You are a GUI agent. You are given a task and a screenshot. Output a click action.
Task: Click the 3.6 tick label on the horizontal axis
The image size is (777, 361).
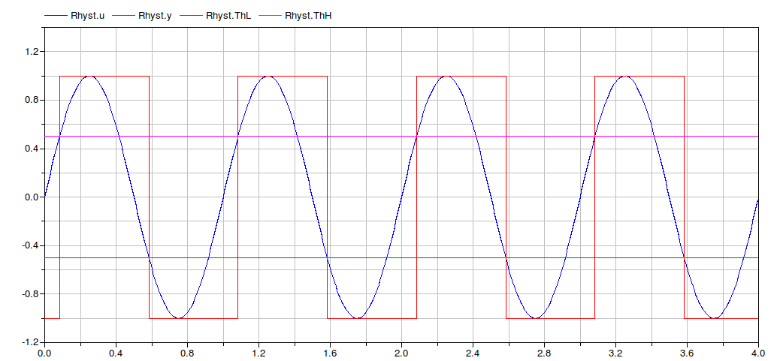click(687, 353)
